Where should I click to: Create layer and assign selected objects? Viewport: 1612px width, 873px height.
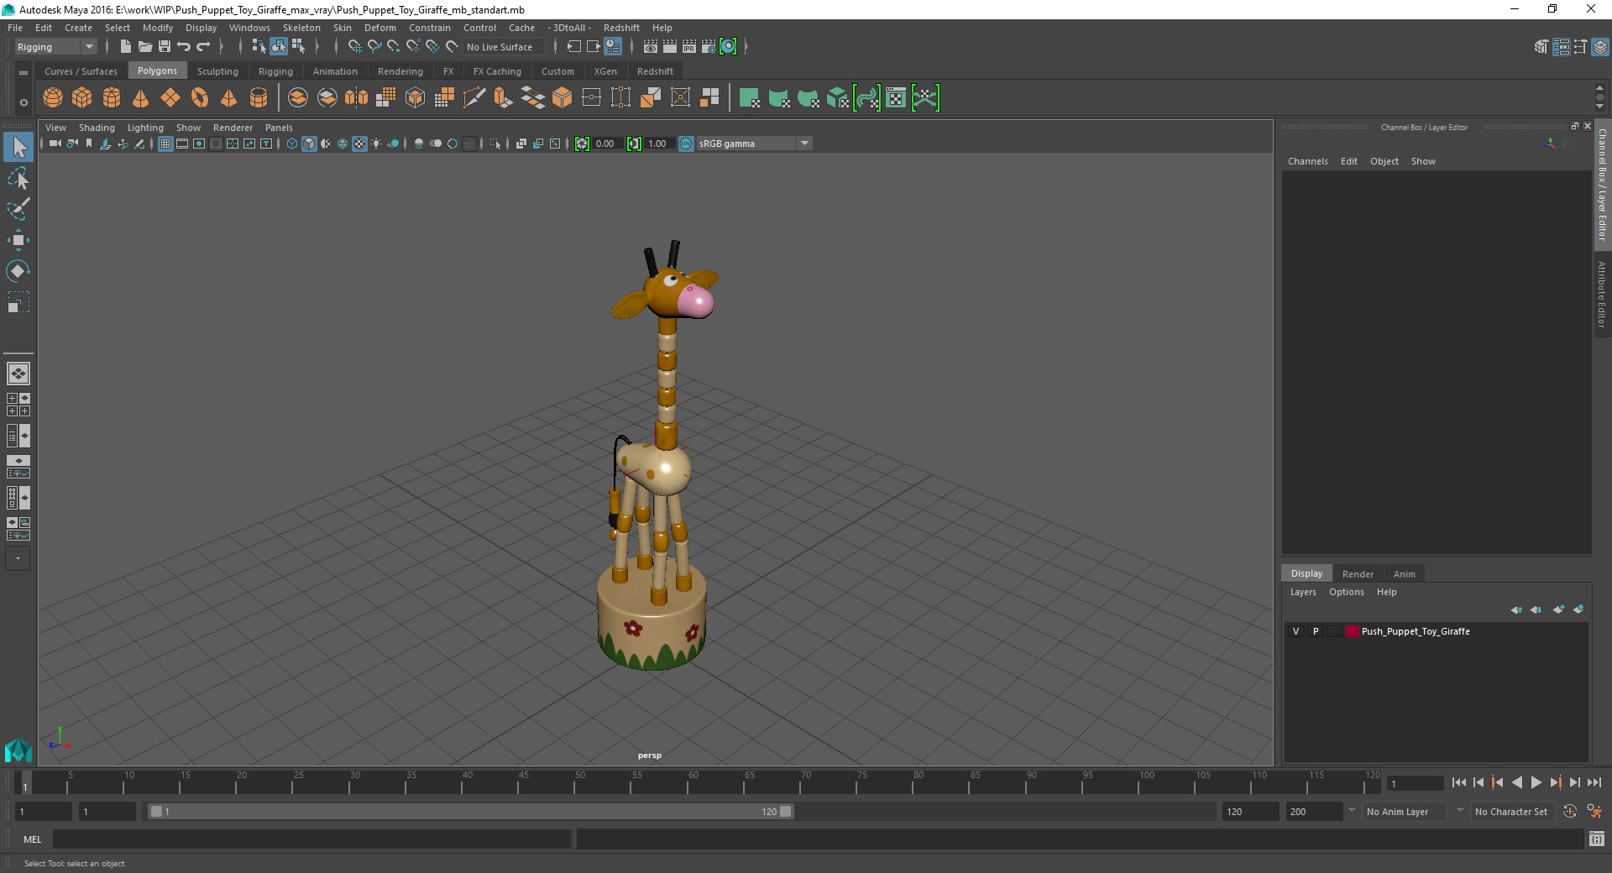pos(1578,609)
